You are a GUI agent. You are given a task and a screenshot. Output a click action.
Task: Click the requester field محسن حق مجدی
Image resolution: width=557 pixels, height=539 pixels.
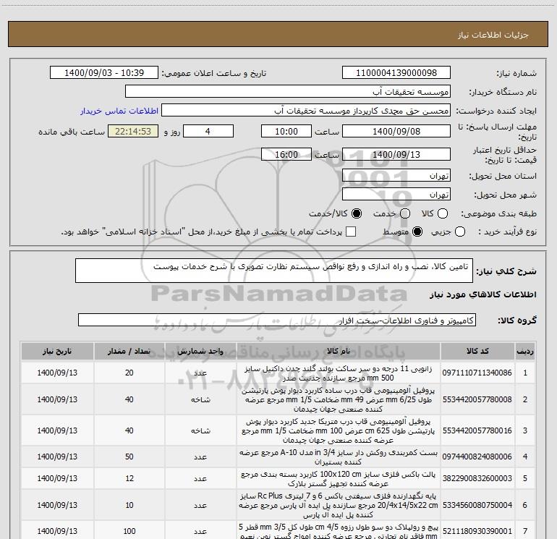tap(306, 111)
